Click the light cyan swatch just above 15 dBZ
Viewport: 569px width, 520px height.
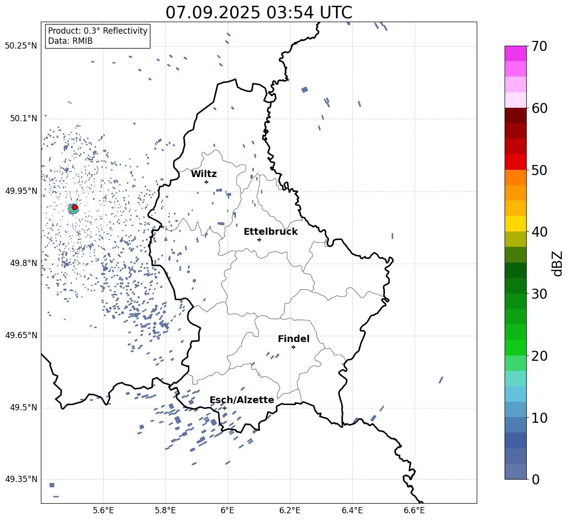click(x=515, y=379)
